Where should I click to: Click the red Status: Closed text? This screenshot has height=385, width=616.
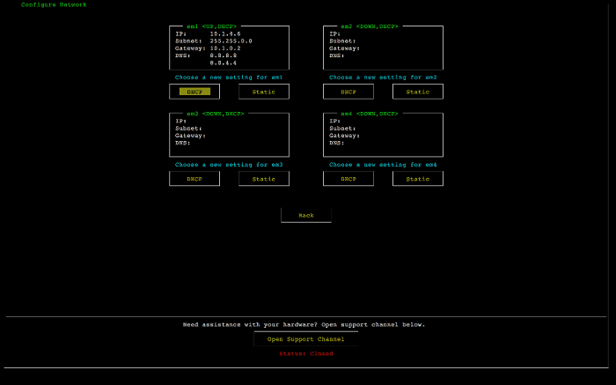click(x=305, y=353)
